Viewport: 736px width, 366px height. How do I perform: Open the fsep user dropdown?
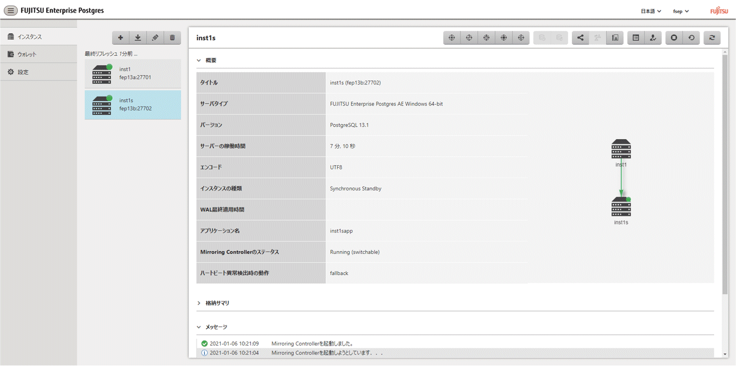(x=681, y=11)
